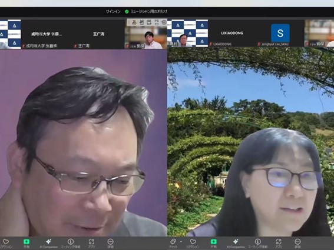Open Share in the left Zoom window
334x250 pixels.
coord(27,243)
